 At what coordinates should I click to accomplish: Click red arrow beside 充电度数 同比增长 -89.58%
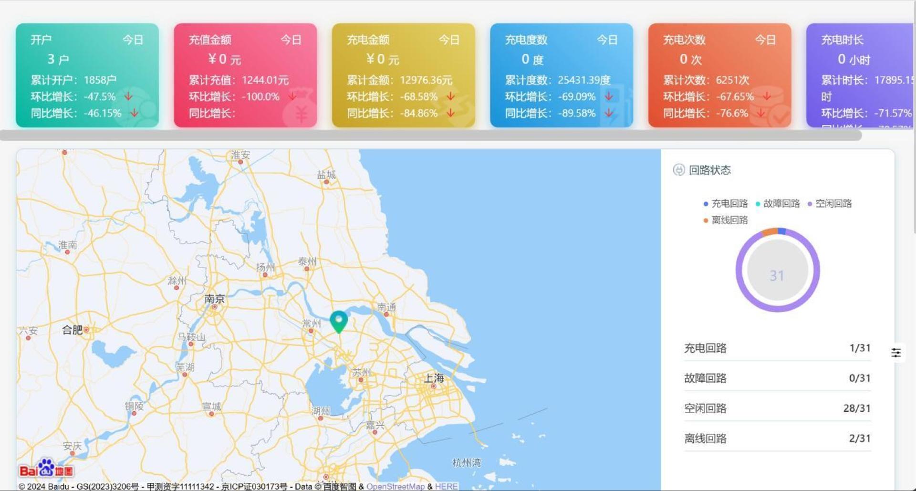[x=609, y=113]
